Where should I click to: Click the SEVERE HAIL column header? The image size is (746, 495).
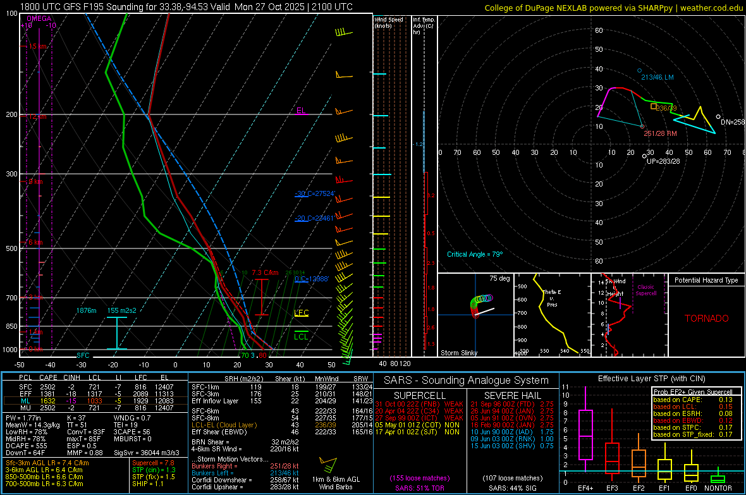pyautogui.click(x=512, y=396)
